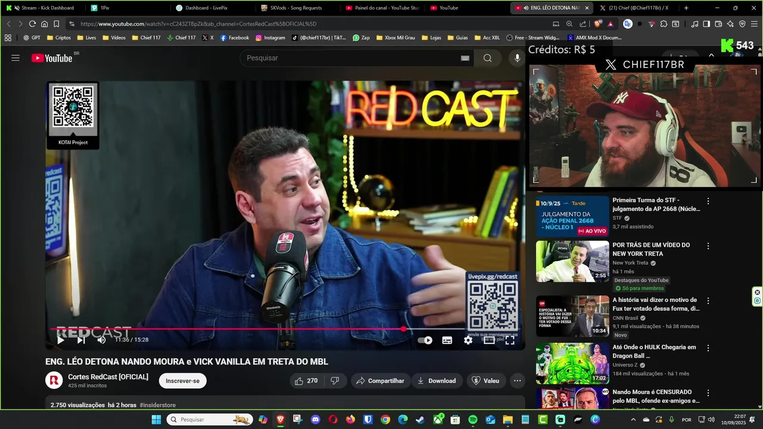Open the Instagram bookmark
763x429 pixels.
270,38
